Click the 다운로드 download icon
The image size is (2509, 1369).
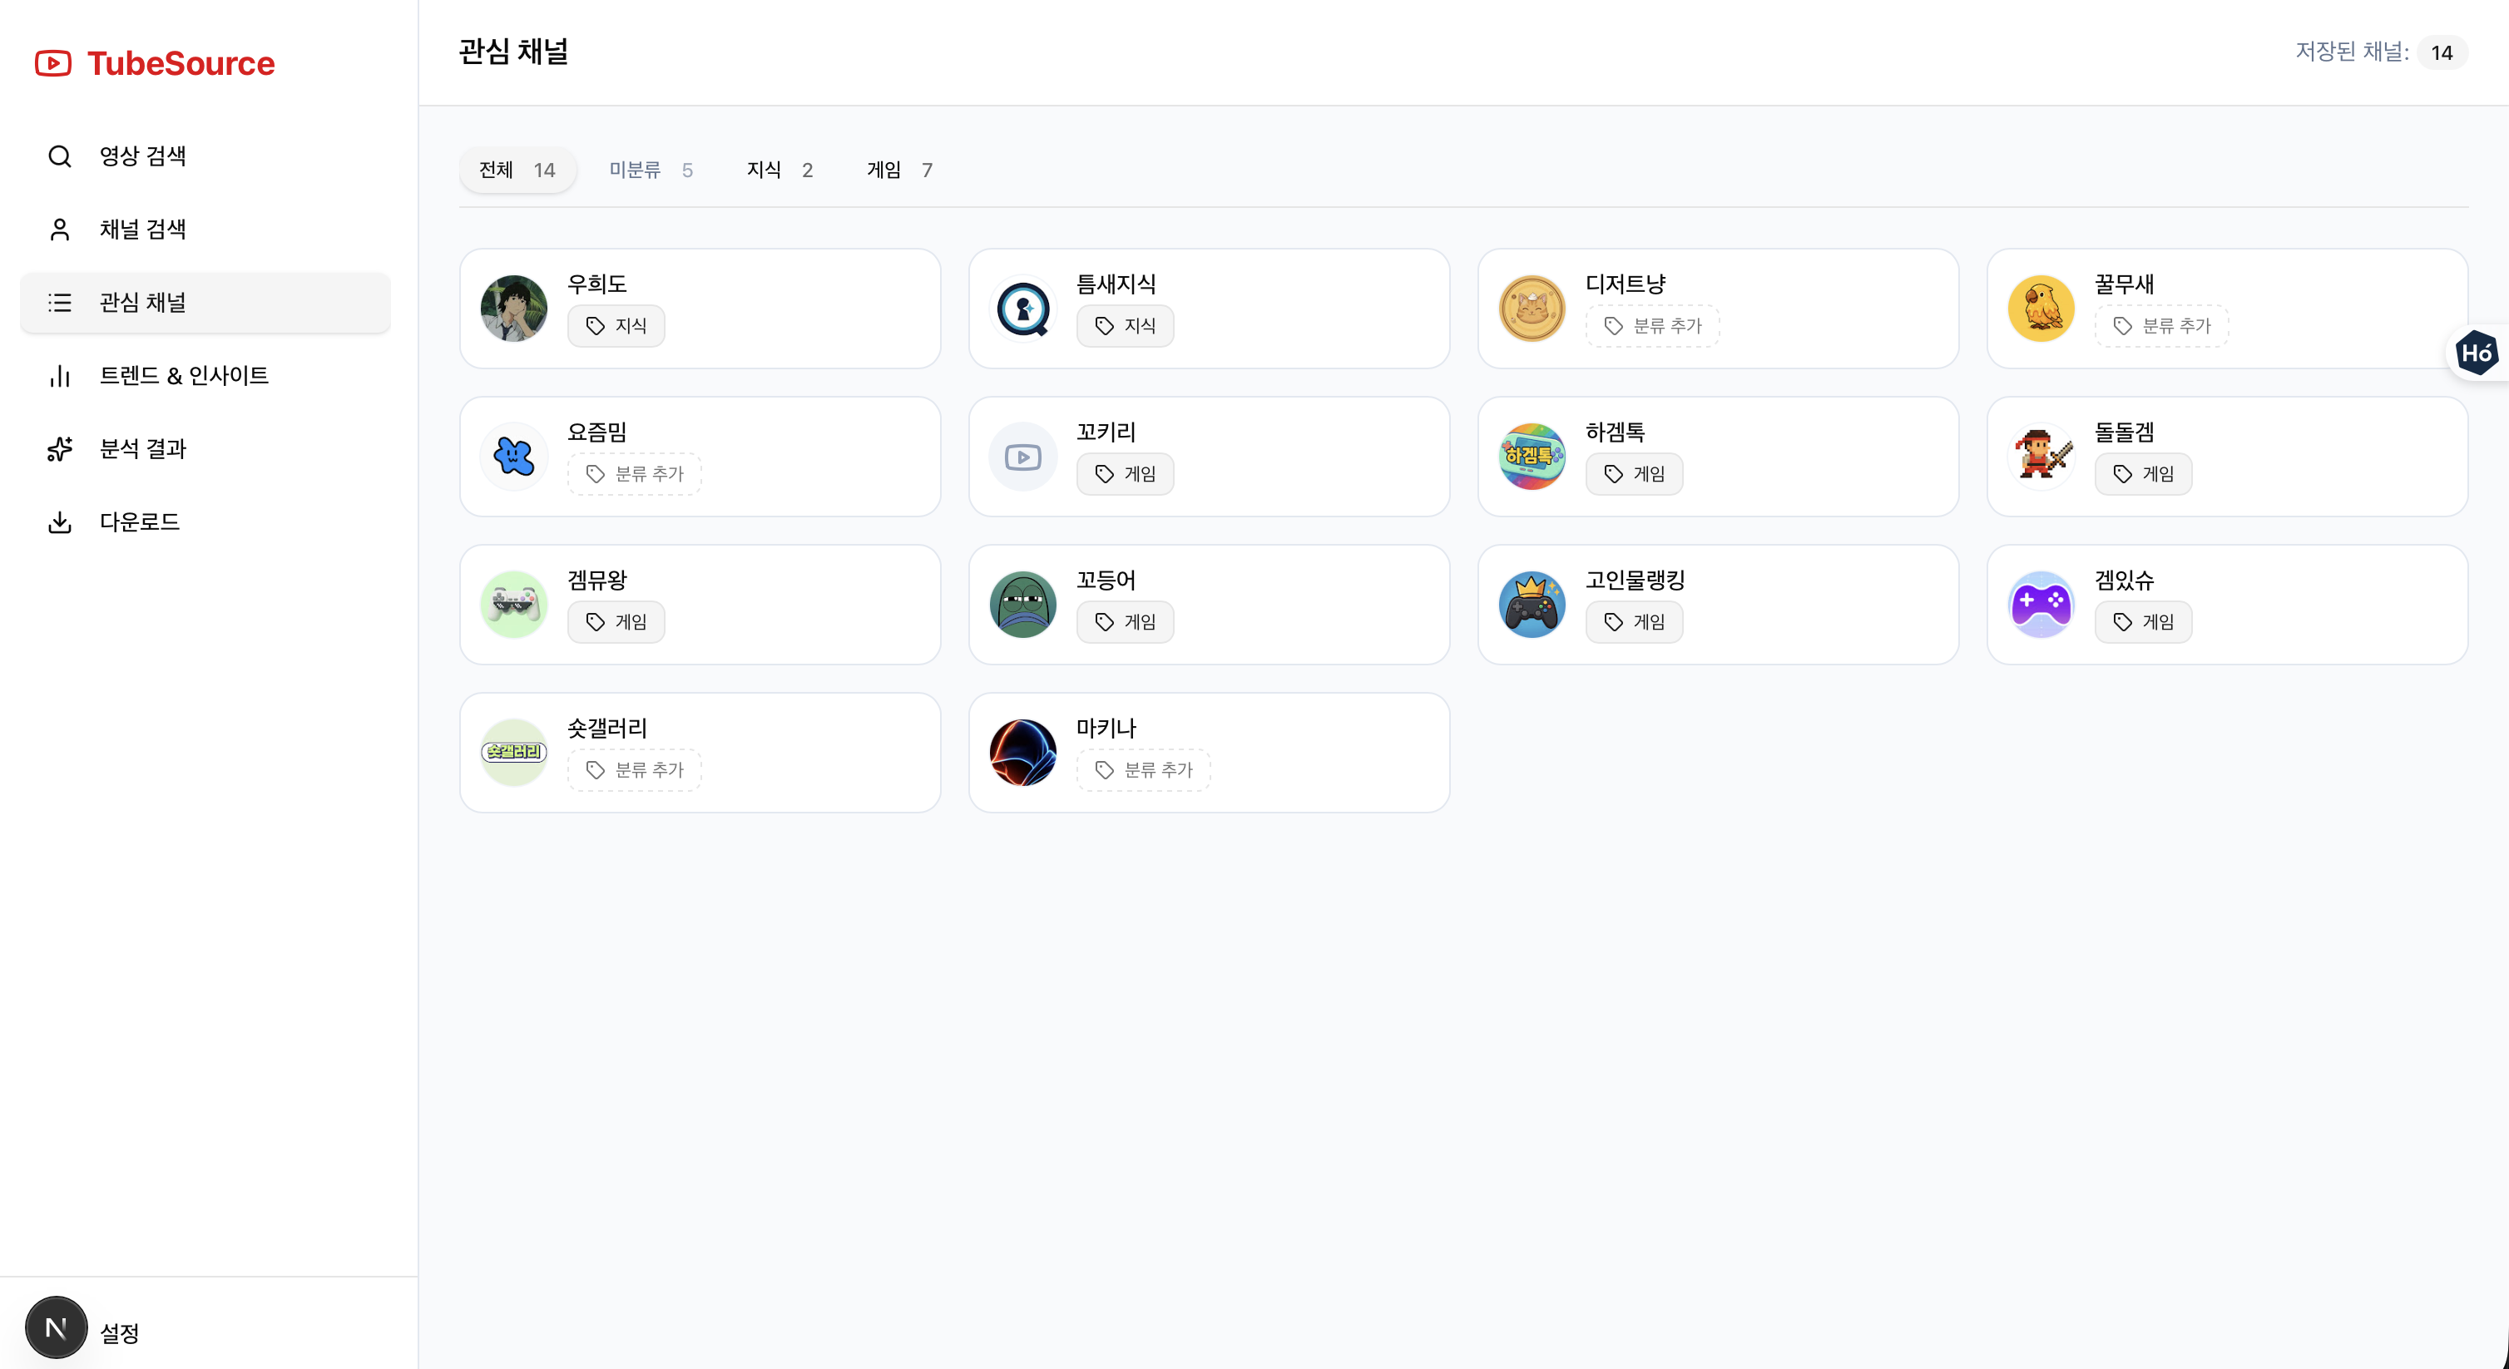[x=59, y=521]
